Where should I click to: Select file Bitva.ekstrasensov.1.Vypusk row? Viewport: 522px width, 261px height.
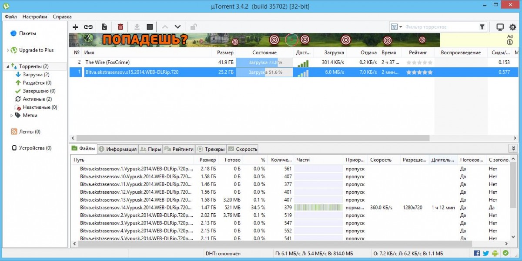click(291, 169)
